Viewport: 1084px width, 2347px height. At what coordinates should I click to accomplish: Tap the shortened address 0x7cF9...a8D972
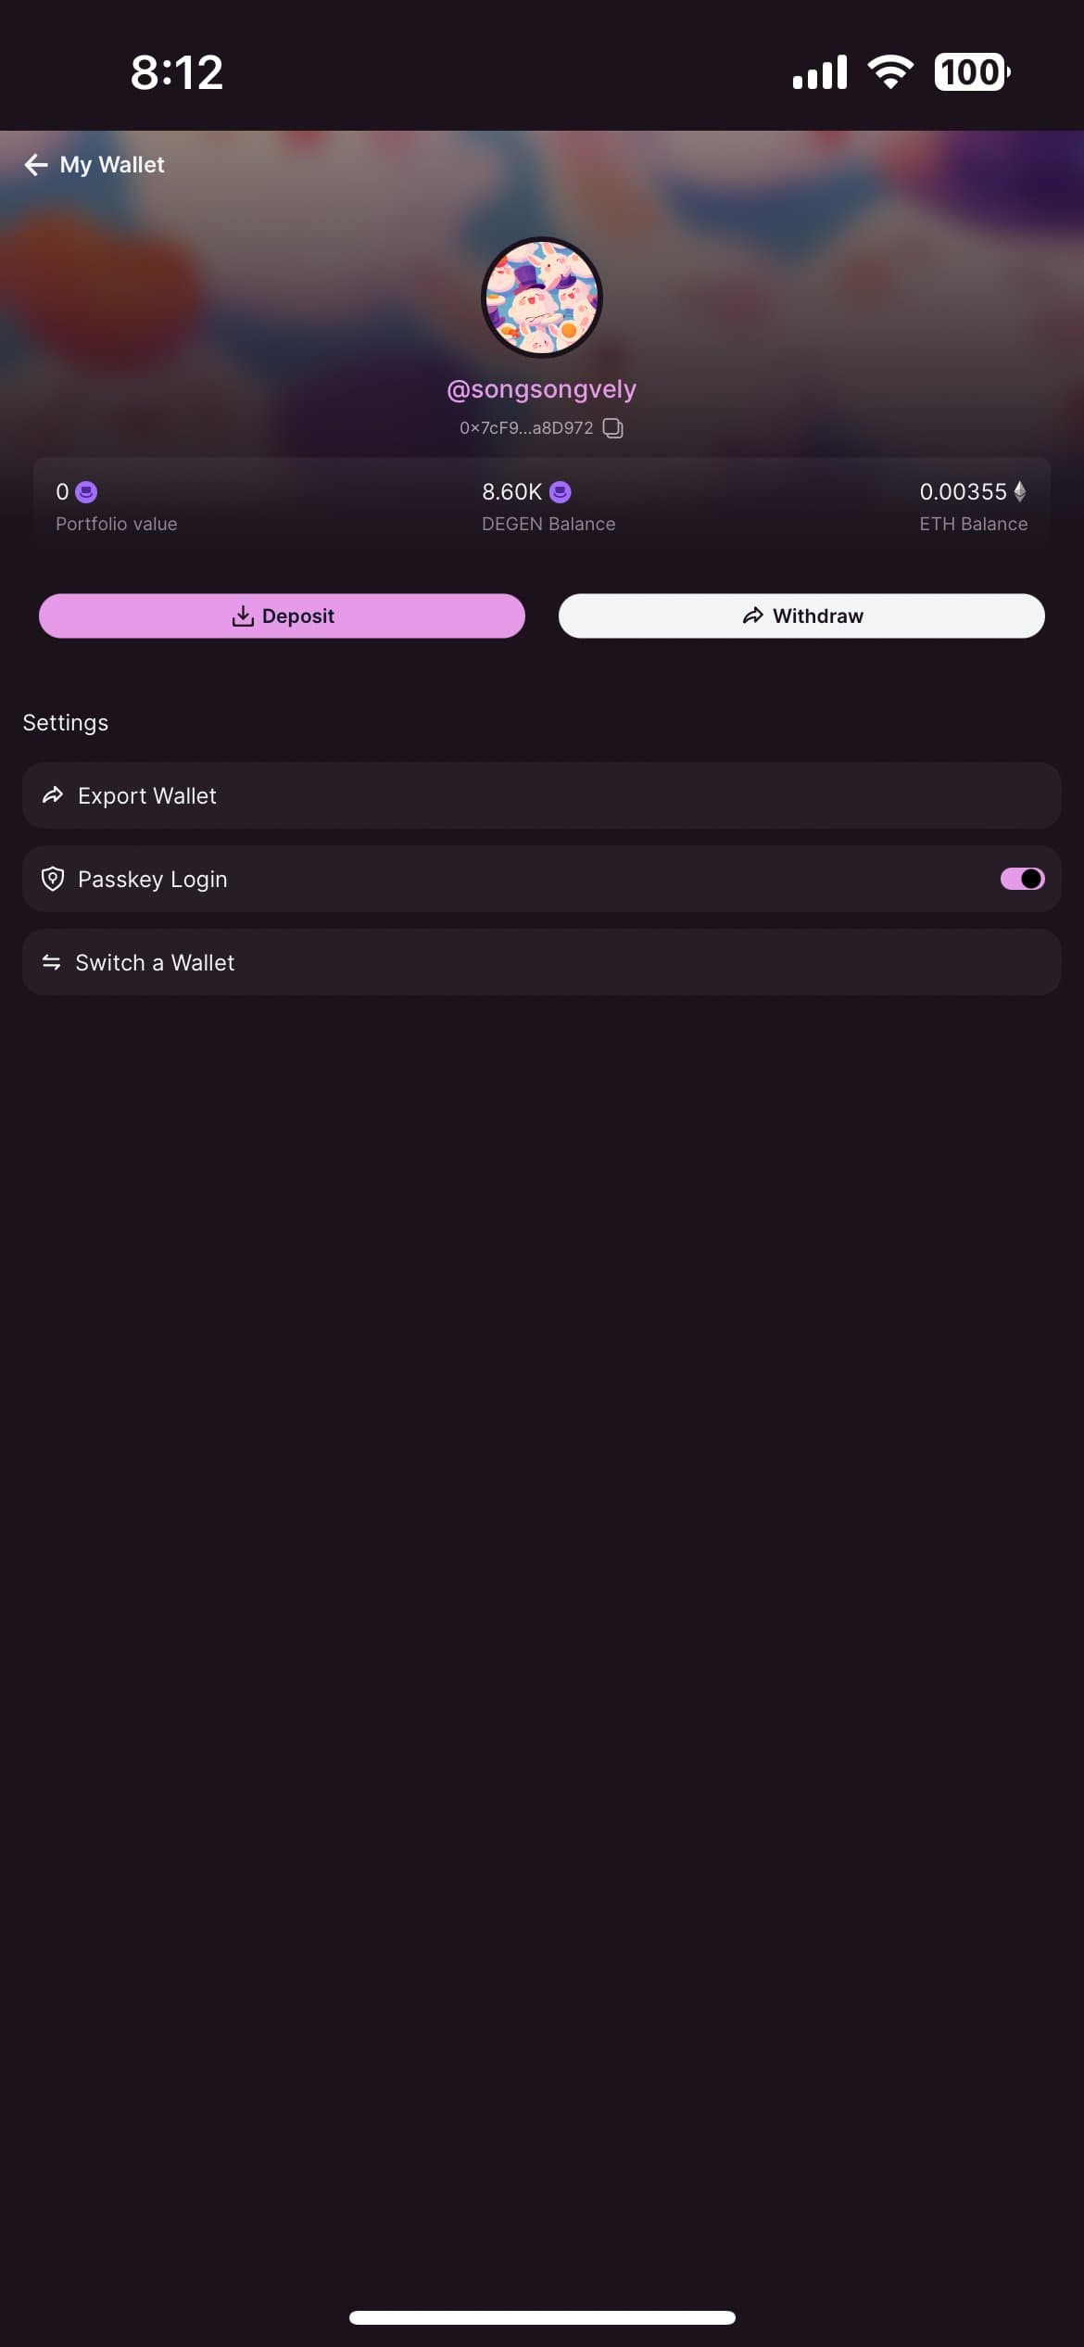[526, 428]
